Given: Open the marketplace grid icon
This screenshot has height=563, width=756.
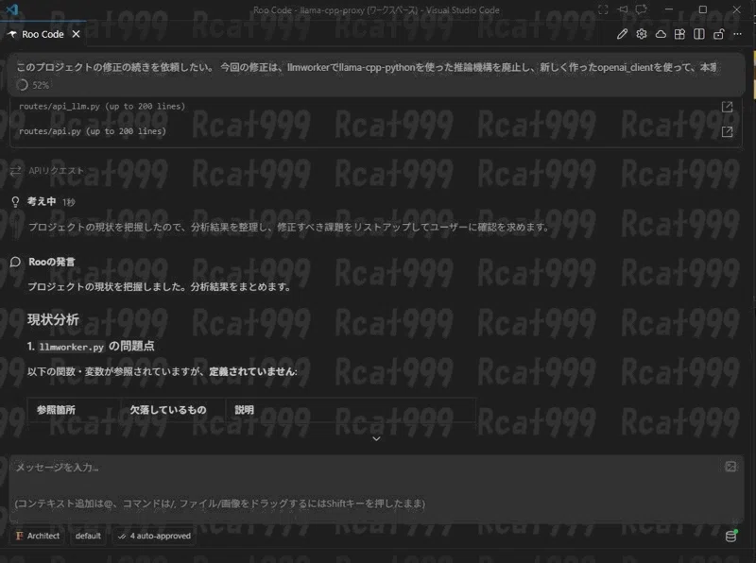Looking at the screenshot, I should click(x=679, y=34).
